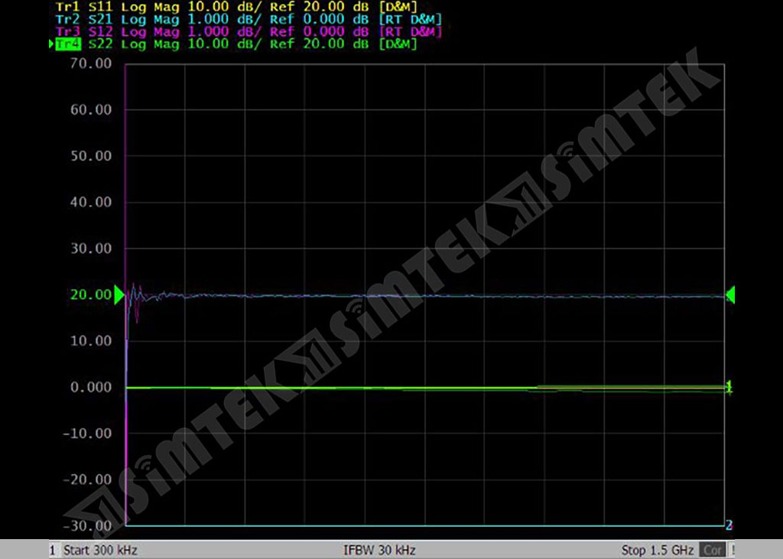Click the 70.00 top scale value
Screen dimensions: 783x559
point(91,63)
